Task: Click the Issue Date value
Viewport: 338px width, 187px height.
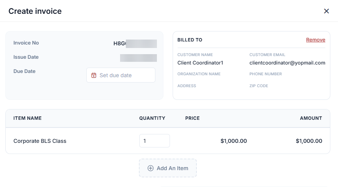Action: (x=138, y=58)
